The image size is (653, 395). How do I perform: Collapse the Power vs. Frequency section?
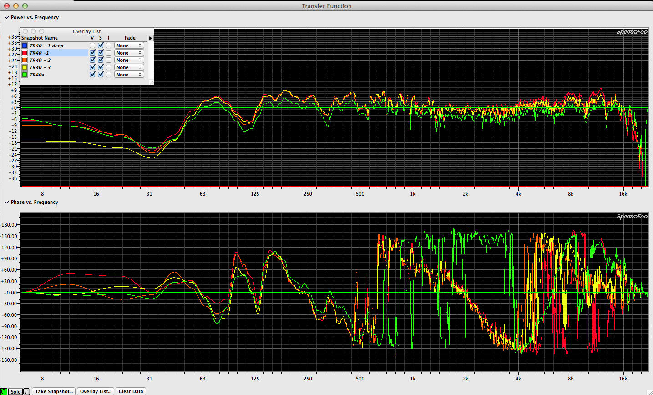coord(6,17)
